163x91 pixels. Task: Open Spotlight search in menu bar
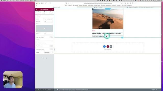pyautogui.click(x=147, y=1)
